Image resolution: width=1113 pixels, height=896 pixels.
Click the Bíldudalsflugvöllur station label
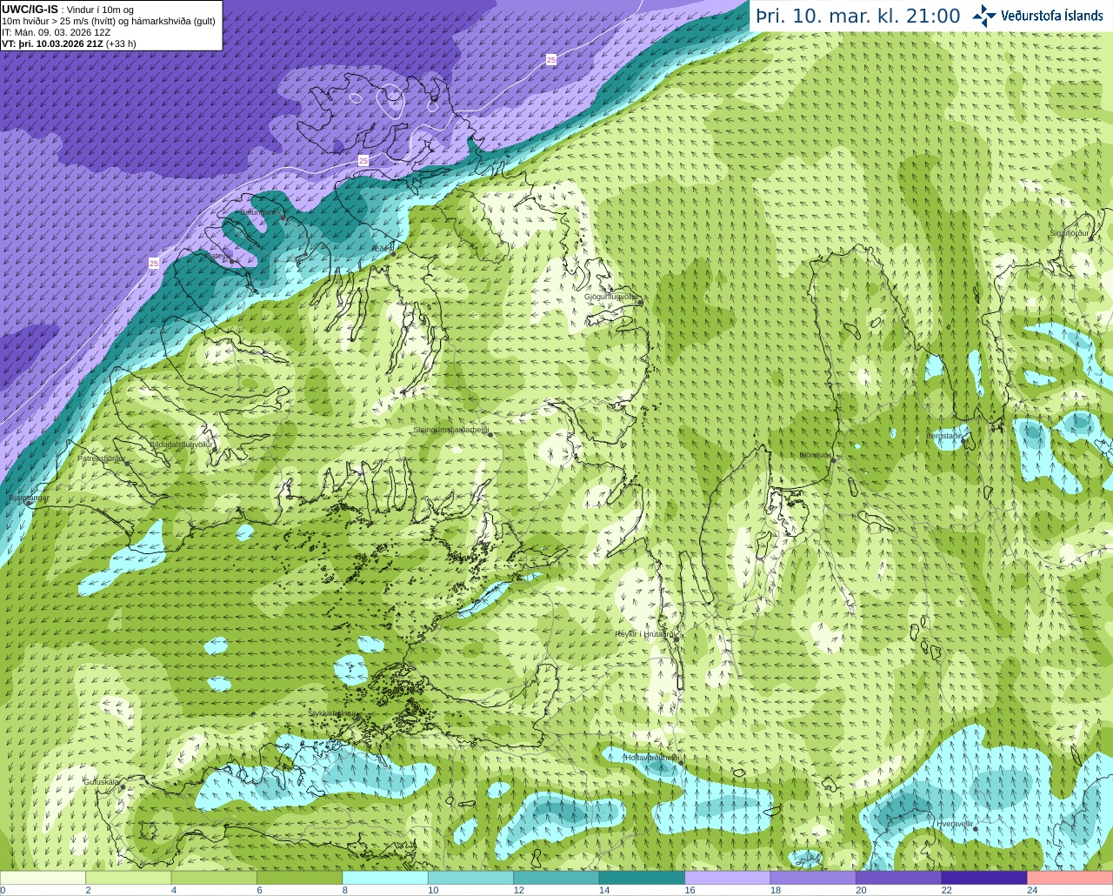pyautogui.click(x=181, y=444)
